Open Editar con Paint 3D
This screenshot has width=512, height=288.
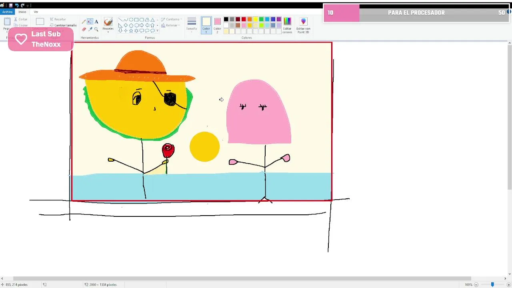click(303, 24)
